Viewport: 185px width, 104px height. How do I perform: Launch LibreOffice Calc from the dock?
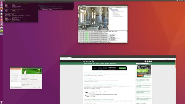point(1,14)
